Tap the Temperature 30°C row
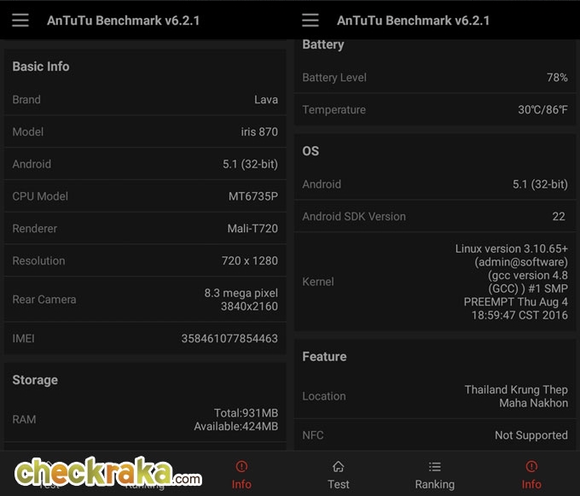Image resolution: width=580 pixels, height=496 pixels. (435, 109)
